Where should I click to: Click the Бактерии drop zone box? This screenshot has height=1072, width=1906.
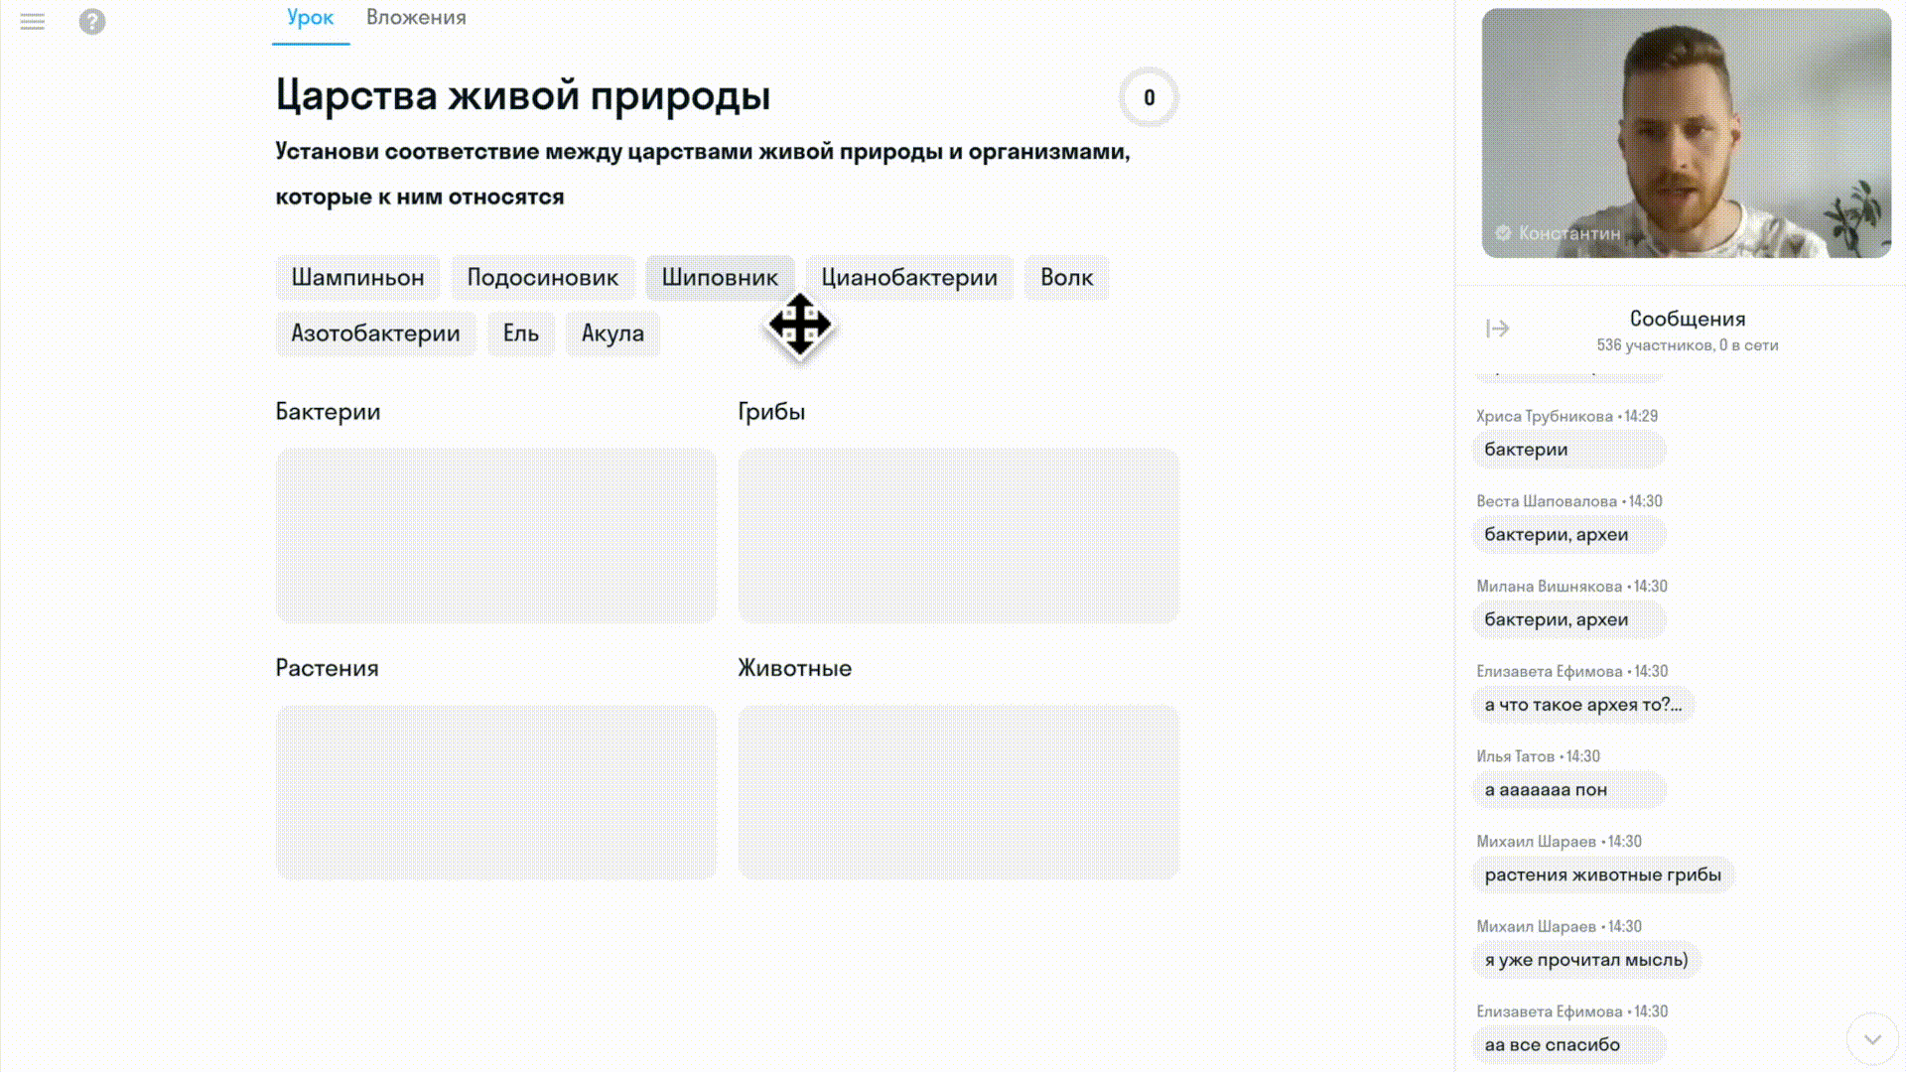pyautogui.click(x=496, y=536)
